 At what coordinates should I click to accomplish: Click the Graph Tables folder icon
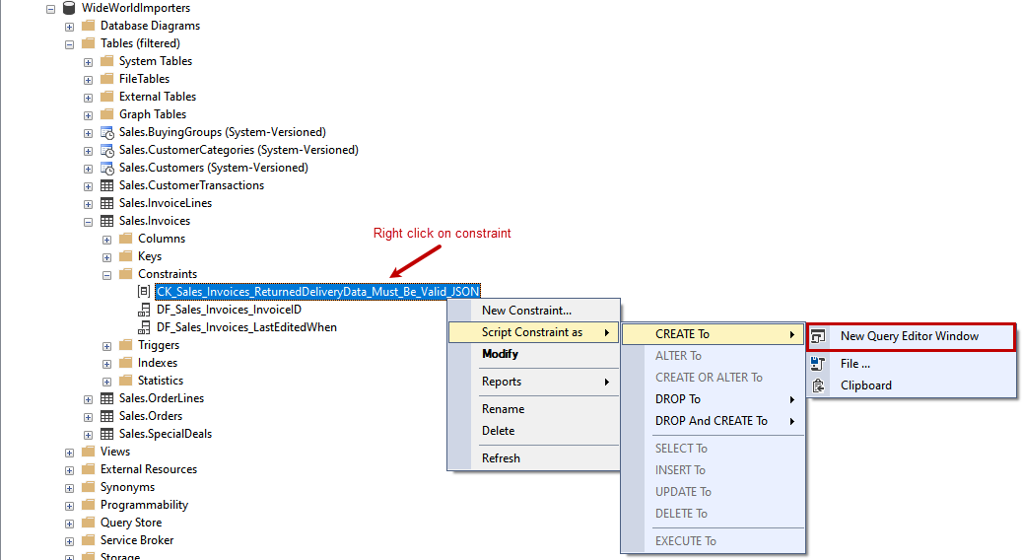tap(106, 114)
